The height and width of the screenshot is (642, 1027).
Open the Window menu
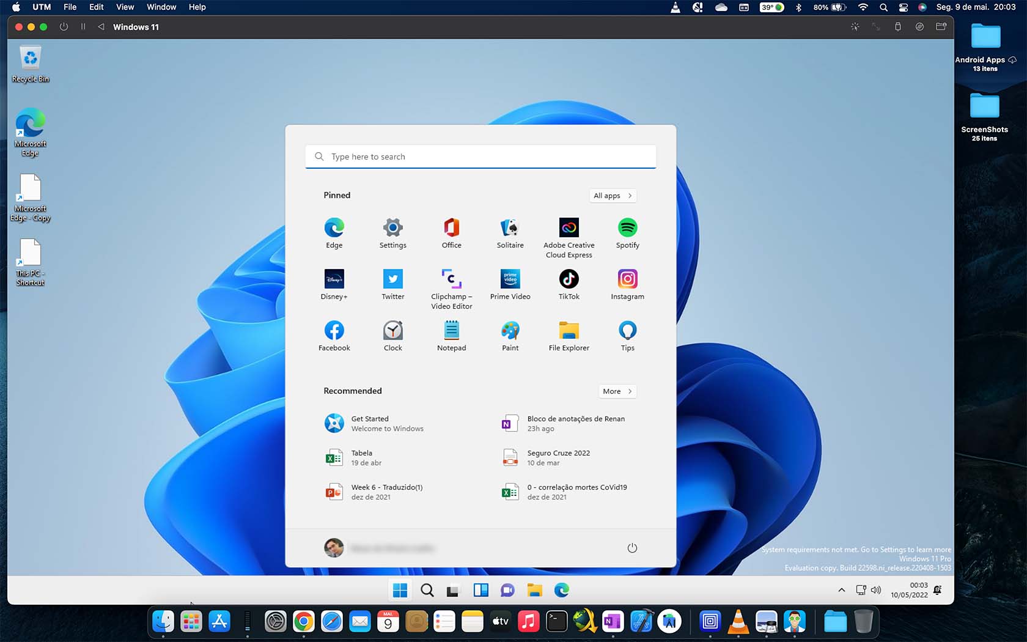(161, 7)
